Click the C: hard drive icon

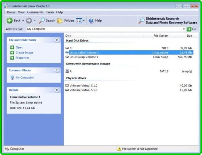point(67,48)
